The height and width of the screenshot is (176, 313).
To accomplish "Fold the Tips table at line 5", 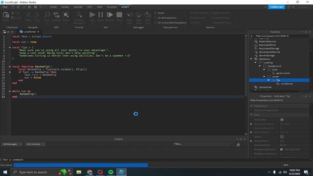I will point(10,47).
